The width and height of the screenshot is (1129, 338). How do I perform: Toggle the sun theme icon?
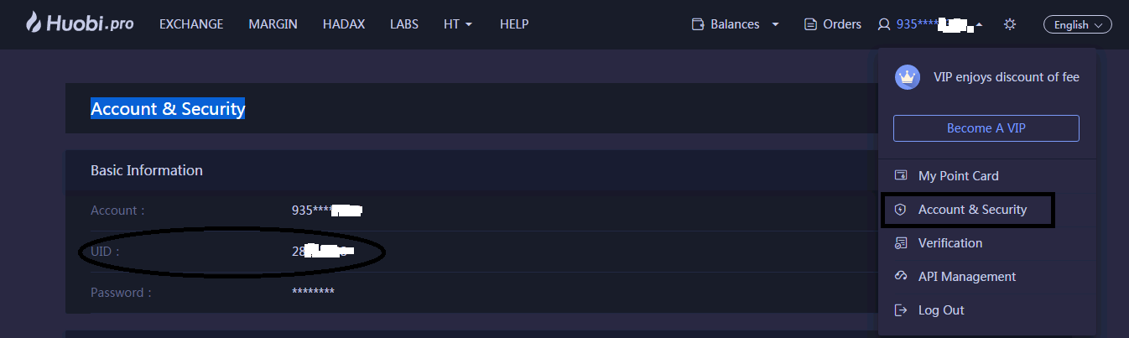tap(1010, 24)
